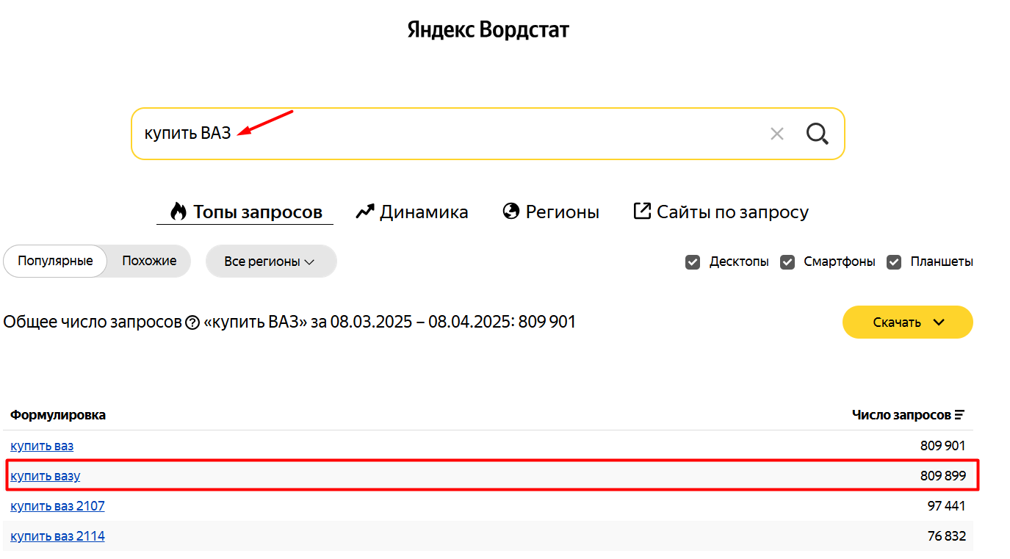The width and height of the screenshot is (1010, 559).
Task: Open the купить ваз query link
Action: 42,446
